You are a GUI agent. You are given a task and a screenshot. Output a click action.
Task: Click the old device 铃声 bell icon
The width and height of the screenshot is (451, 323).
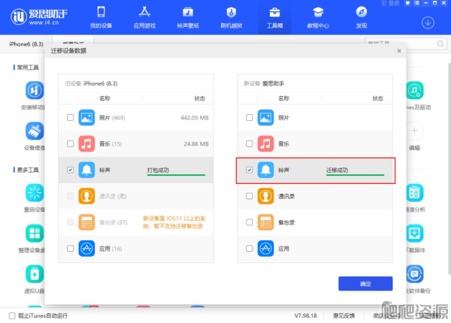pyautogui.click(x=86, y=170)
